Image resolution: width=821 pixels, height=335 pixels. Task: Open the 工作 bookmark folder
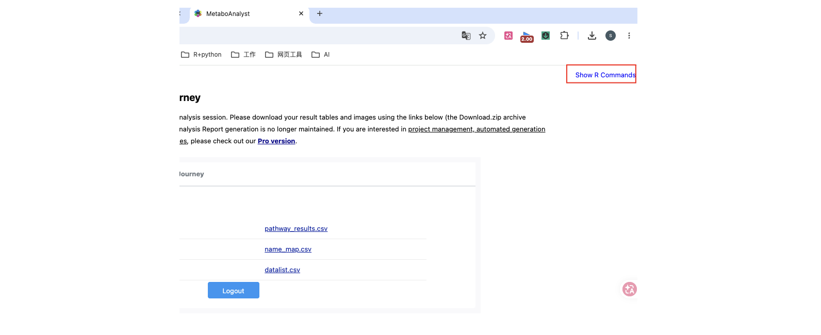coord(243,55)
